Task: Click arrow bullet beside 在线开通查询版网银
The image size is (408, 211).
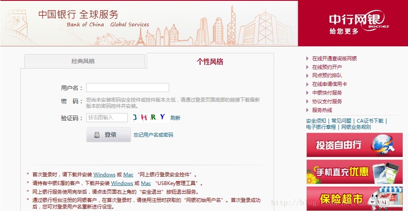Action: click(308, 59)
